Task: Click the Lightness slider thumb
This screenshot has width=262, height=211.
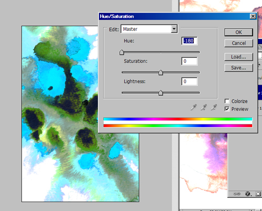Action: [x=161, y=93]
